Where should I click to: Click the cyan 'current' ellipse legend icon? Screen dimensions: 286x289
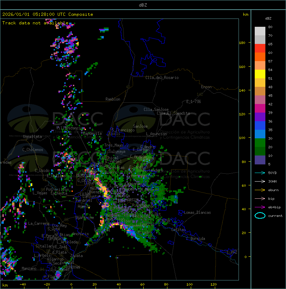(x=260, y=216)
